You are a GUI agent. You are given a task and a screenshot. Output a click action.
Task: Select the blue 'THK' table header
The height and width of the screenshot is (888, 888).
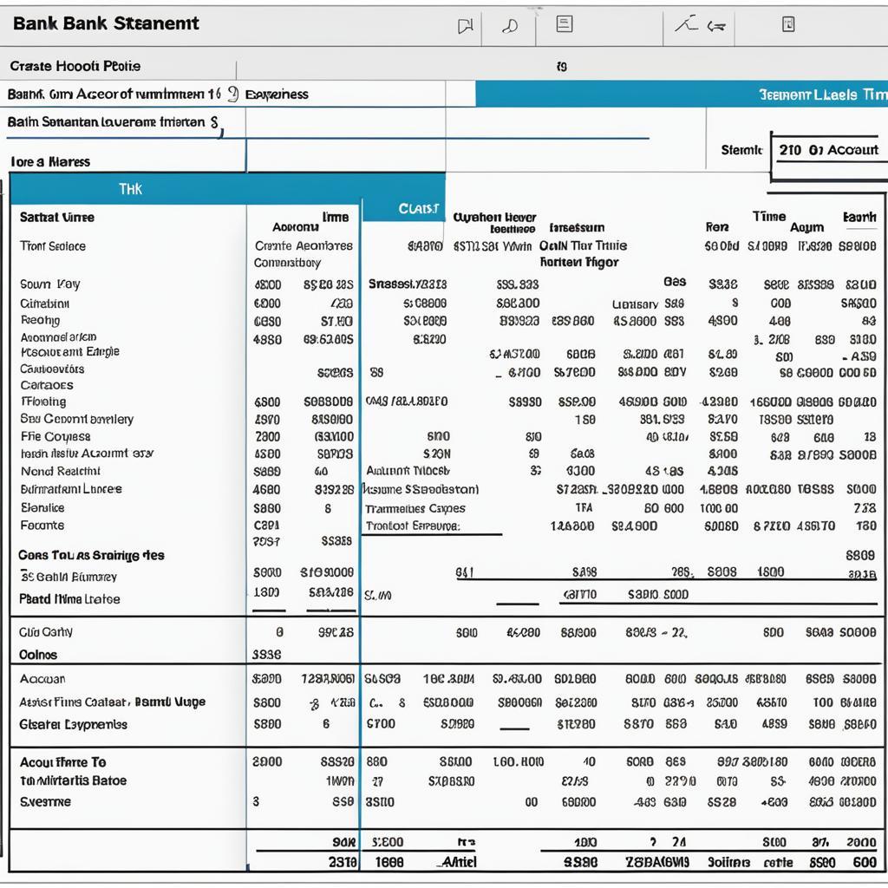tap(228, 189)
